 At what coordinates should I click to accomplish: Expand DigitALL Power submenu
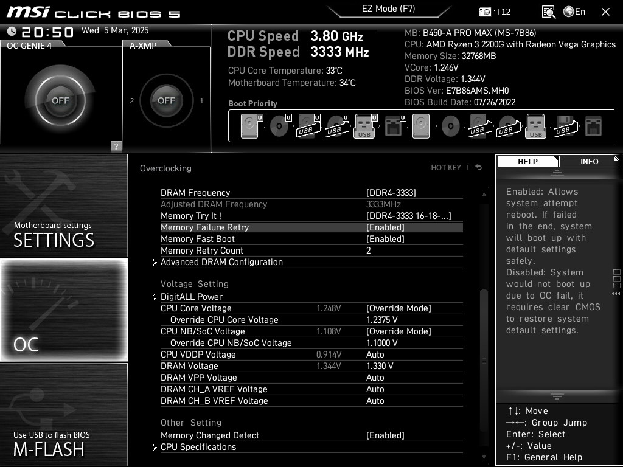tap(192, 297)
